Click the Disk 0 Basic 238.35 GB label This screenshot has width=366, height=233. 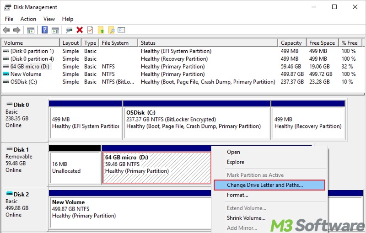[x=25, y=120]
